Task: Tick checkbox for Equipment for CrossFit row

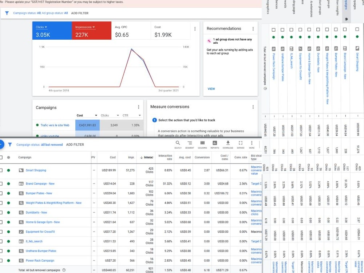Action: [x=1, y=232]
